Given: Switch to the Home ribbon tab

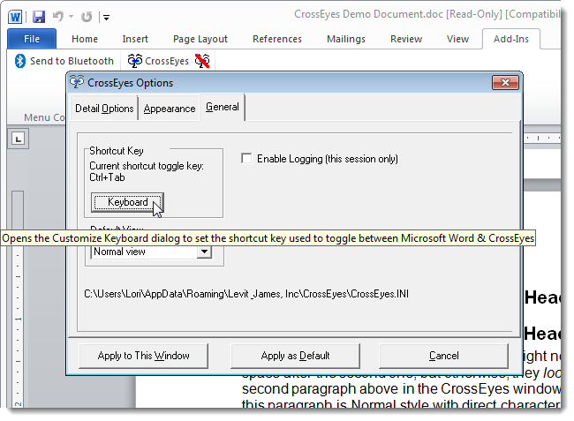Looking at the screenshot, I should [85, 39].
